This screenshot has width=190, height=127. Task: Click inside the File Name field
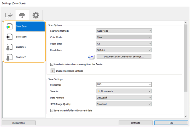pyautogui.click(x=121, y=84)
